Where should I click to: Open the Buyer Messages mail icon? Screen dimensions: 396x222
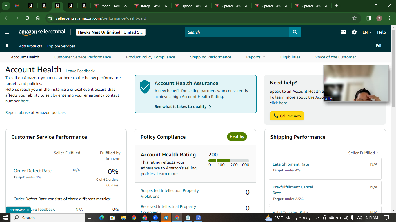click(343, 32)
